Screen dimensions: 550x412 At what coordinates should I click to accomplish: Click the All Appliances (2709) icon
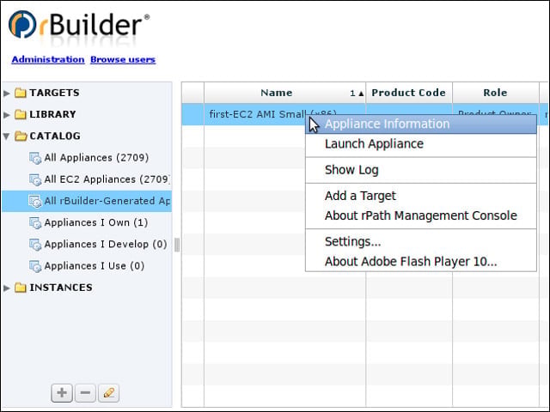tap(35, 158)
